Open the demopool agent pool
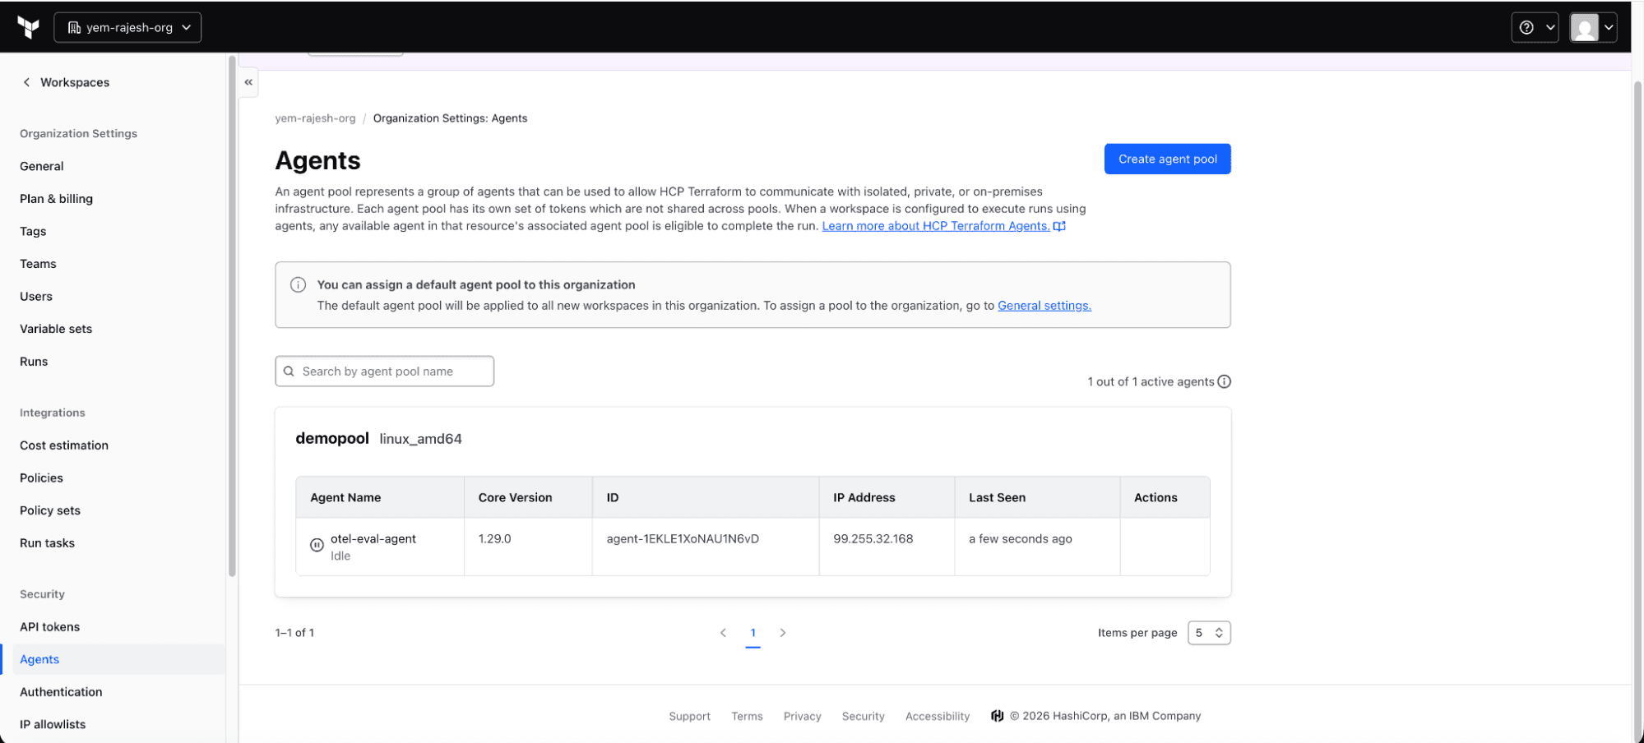This screenshot has height=743, width=1644. tap(332, 439)
